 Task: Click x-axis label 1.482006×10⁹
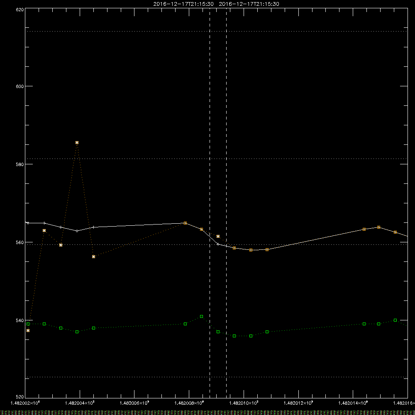tap(134, 403)
